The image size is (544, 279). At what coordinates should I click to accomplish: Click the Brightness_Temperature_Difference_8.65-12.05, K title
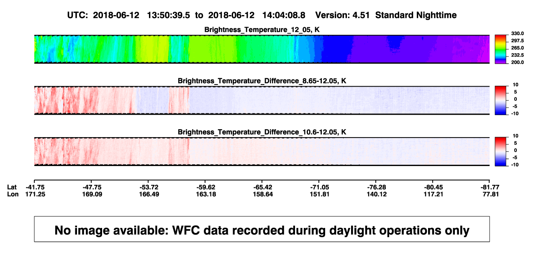point(262,81)
